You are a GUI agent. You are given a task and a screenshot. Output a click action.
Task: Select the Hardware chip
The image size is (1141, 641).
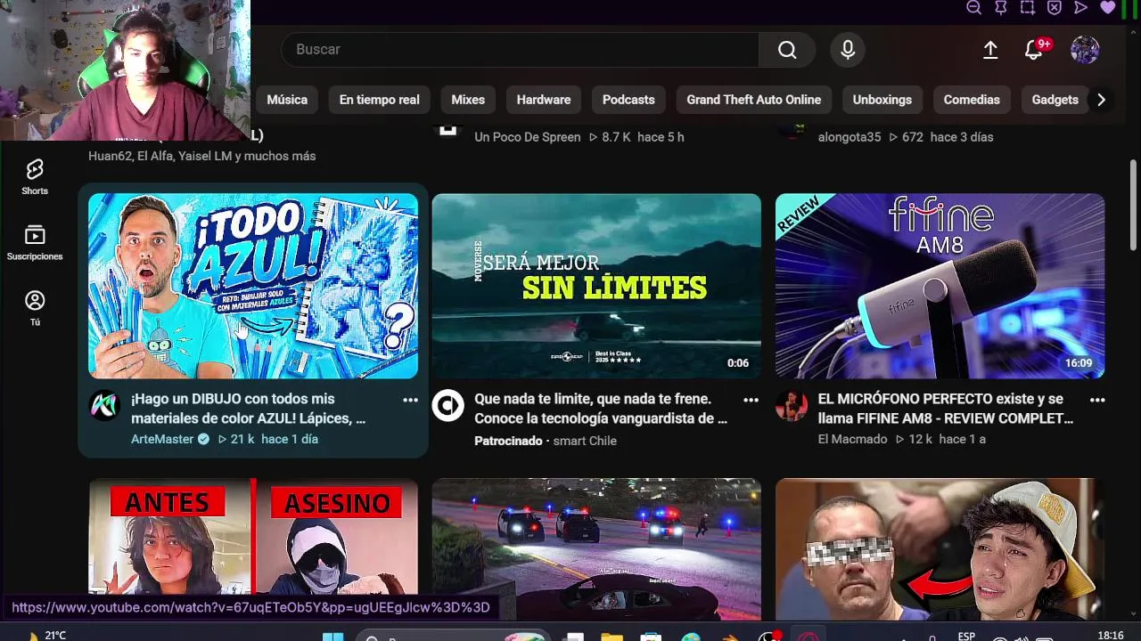tap(544, 100)
